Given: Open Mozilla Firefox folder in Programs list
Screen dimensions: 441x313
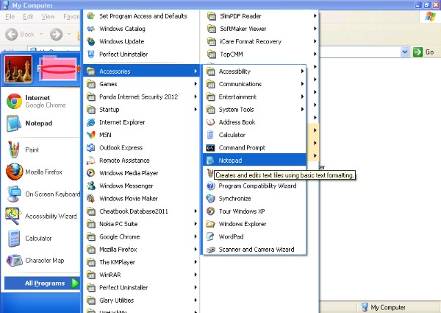Looking at the screenshot, I should tap(142, 250).
